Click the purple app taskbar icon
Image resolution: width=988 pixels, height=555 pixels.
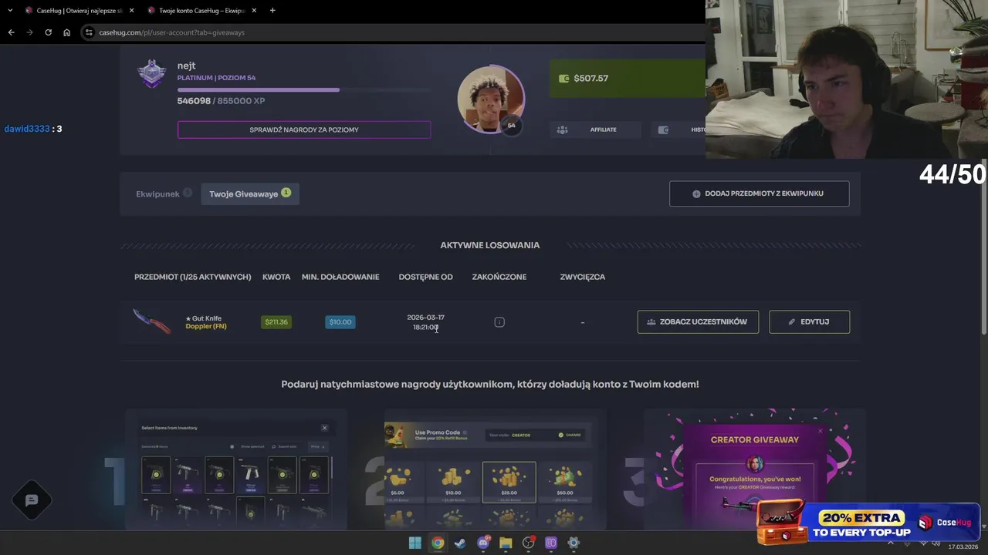[x=551, y=543]
